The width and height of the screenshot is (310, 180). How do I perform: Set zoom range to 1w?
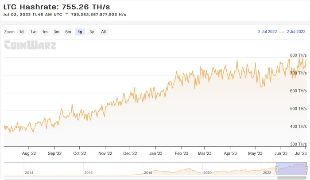point(33,32)
